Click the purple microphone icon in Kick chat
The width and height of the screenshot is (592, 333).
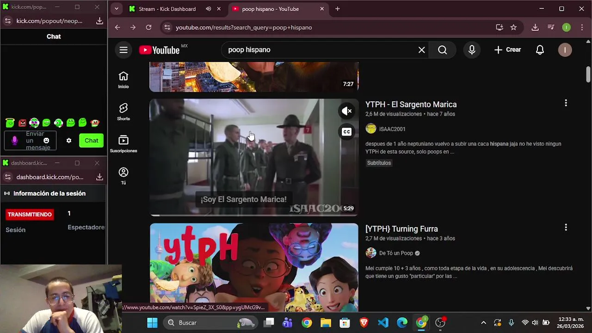pyautogui.click(x=14, y=141)
